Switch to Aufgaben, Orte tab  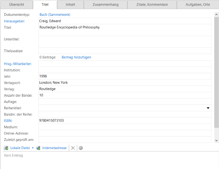(198, 5)
